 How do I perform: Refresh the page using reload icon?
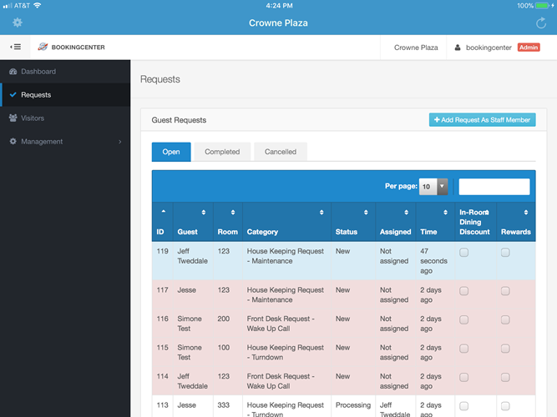click(540, 23)
